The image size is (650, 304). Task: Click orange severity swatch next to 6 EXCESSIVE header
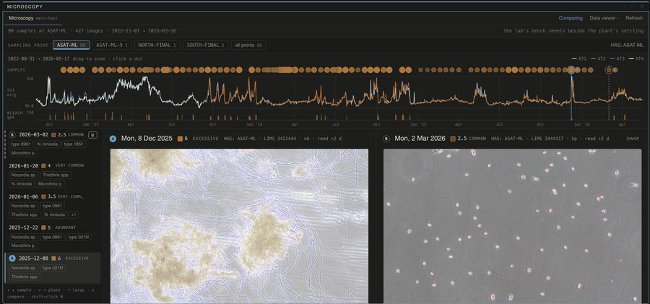coord(180,139)
